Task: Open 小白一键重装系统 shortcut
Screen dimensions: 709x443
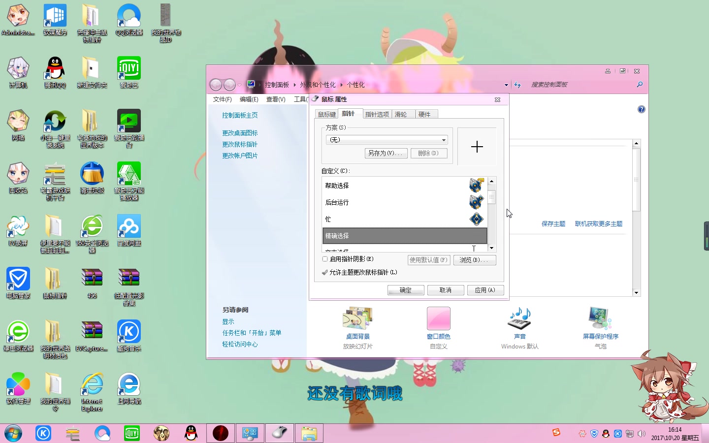Action: point(55,128)
